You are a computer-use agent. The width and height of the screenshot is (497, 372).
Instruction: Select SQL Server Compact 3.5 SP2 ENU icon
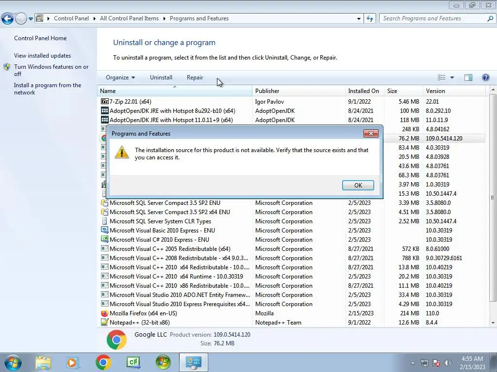coord(105,203)
